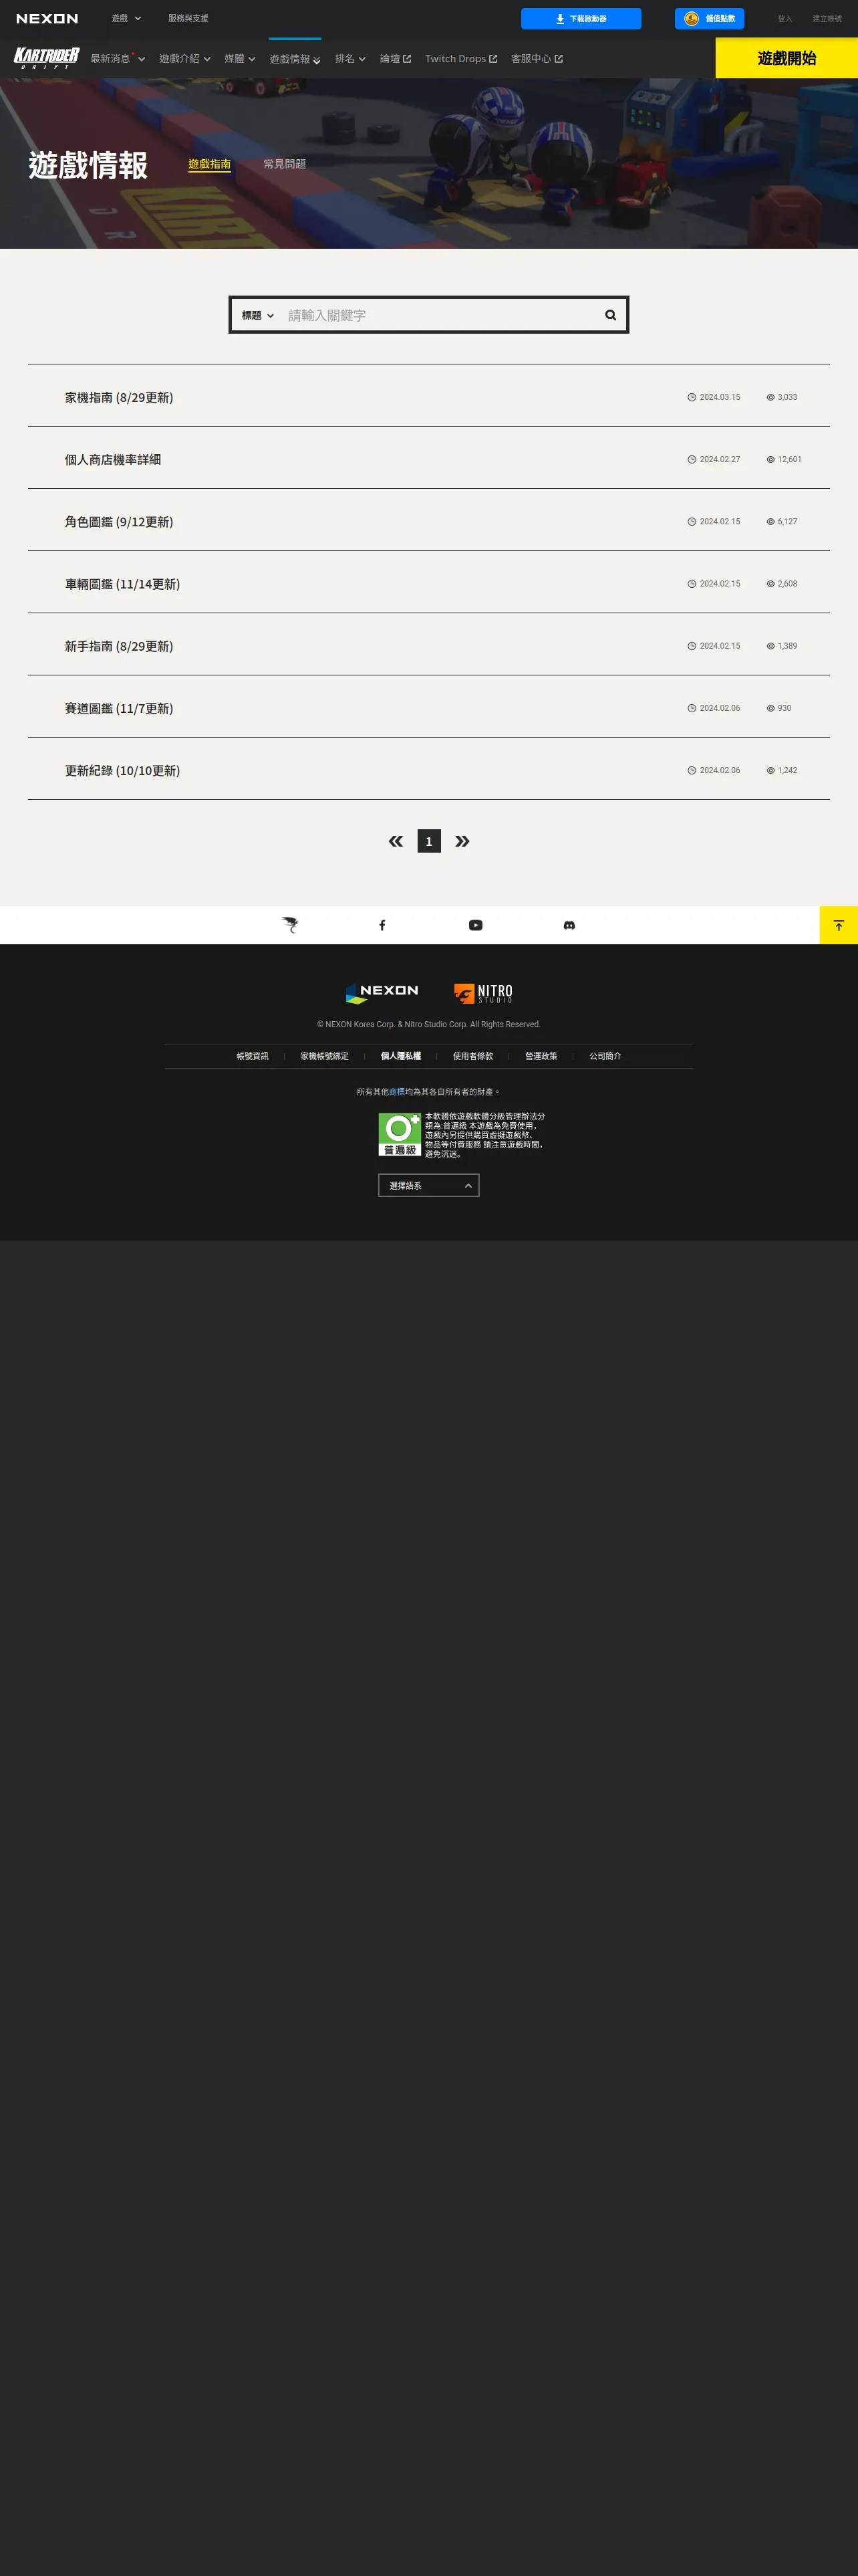Expand the 遊戲 dropdown in top bar
Image resolution: width=858 pixels, height=2576 pixels.
[x=127, y=19]
